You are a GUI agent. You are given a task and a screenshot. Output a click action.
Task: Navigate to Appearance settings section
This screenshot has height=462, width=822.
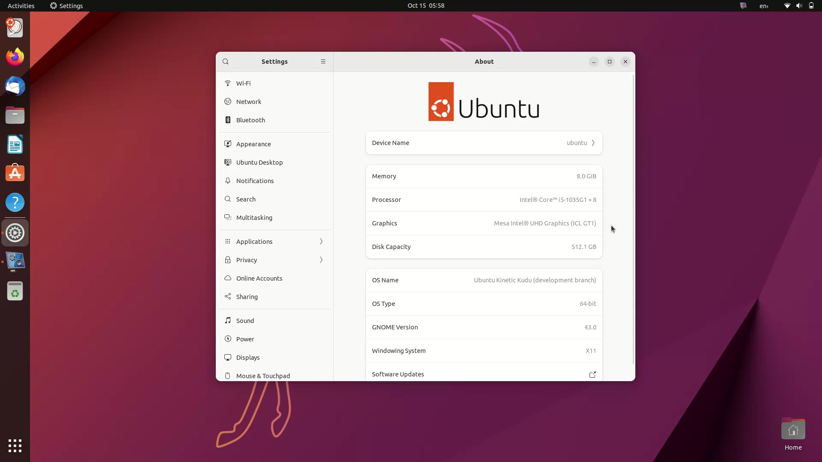253,143
